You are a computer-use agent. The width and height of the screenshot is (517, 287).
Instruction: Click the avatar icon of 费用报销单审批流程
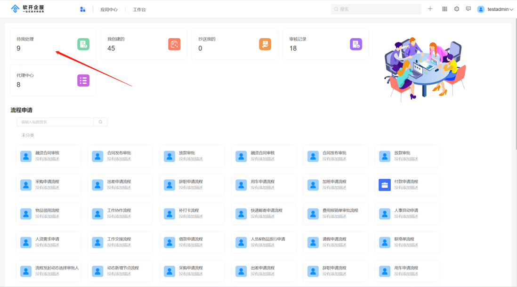(x=313, y=214)
